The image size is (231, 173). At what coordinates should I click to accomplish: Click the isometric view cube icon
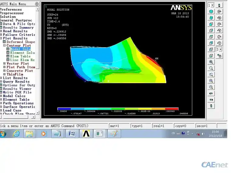211,12
